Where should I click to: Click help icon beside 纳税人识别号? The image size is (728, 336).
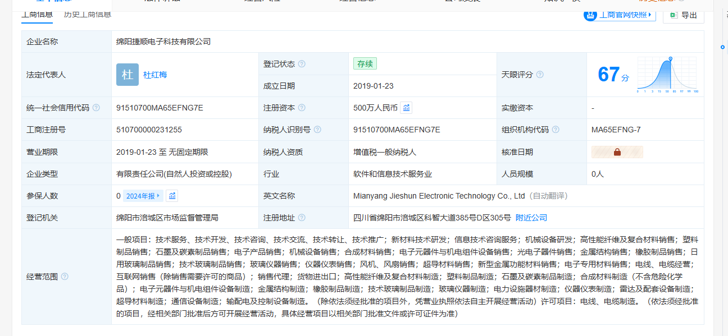317,130
